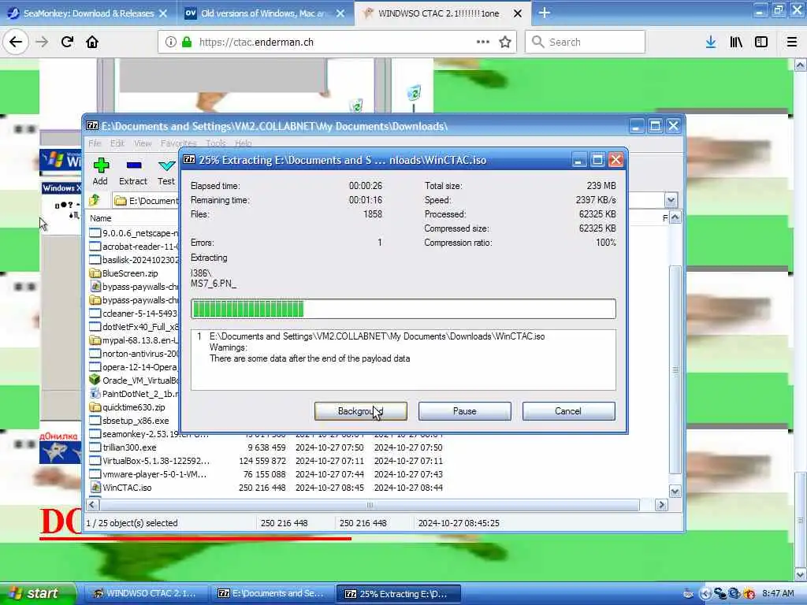Select quicktime630.zip archive

pos(134,407)
